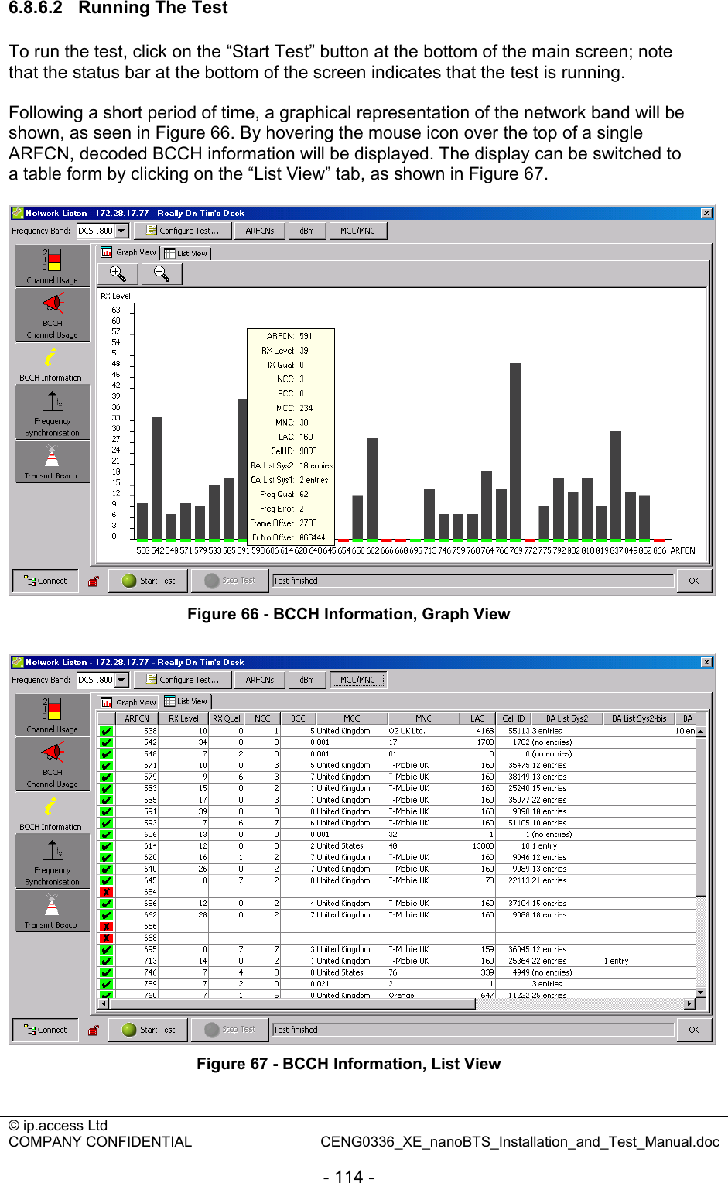Open BCCH Channel Usage in Figure 66 sidebar
This screenshot has height=1183, width=728.
pos(52,315)
